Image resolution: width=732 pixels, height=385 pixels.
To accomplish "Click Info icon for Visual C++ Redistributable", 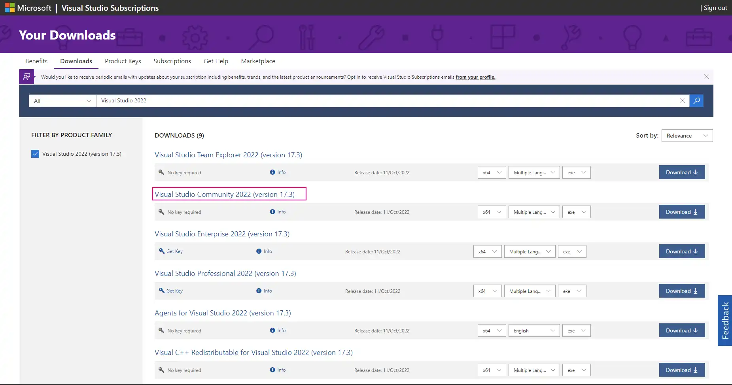I will tap(272, 370).
